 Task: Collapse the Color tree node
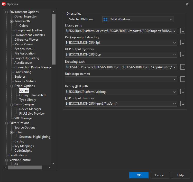click(12, 132)
